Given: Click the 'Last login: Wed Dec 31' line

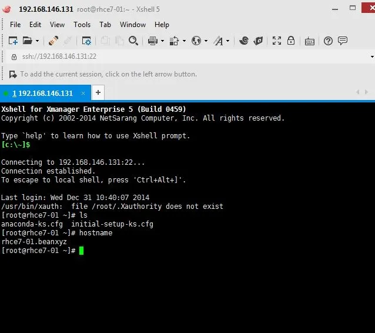Looking at the screenshot, I should [x=75, y=198].
